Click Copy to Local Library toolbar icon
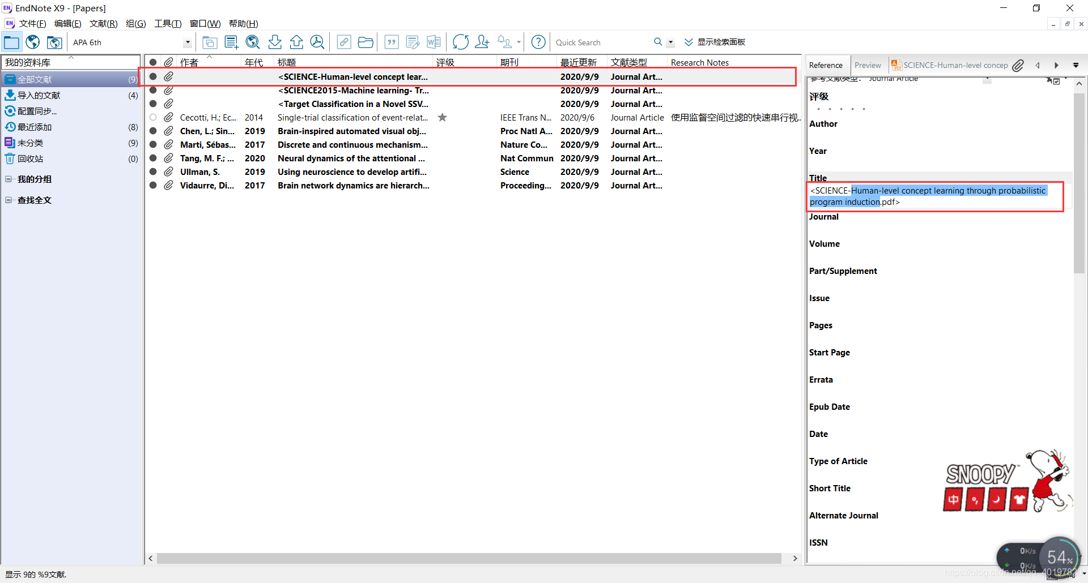The image size is (1088, 583). [x=210, y=42]
